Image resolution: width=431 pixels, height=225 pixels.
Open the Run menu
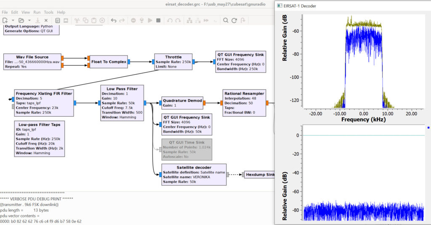point(37,12)
